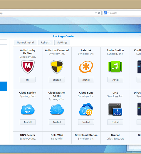Open the Cloud Station cloud icon
Image resolution: width=141 pixels, height=154 pixels.
pyautogui.click(x=28, y=109)
